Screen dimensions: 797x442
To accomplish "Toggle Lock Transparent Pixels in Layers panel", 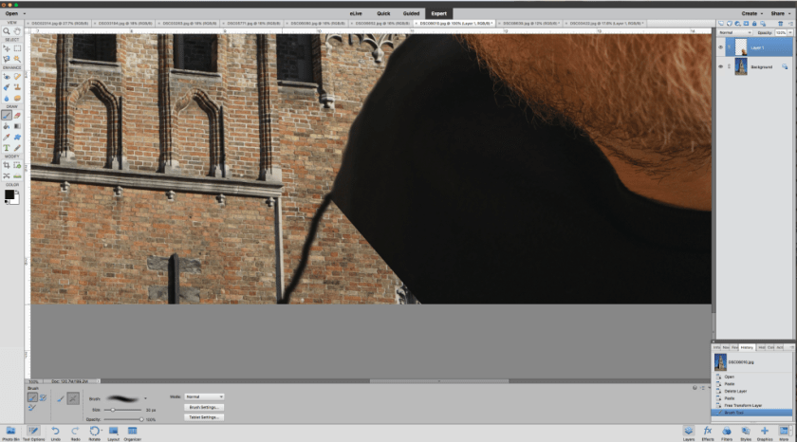I will [763, 24].
